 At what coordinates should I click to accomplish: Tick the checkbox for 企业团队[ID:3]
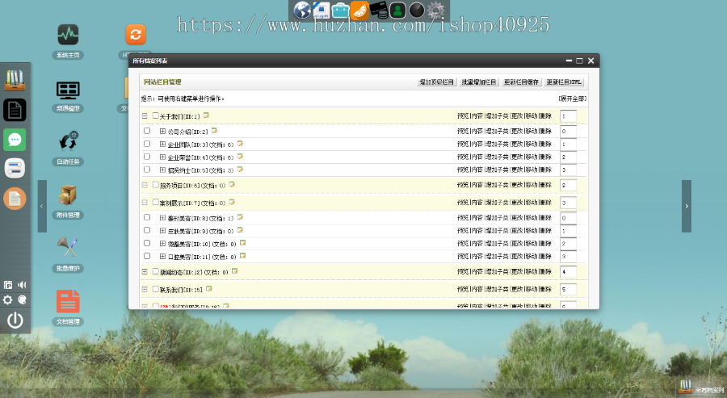[x=147, y=144]
